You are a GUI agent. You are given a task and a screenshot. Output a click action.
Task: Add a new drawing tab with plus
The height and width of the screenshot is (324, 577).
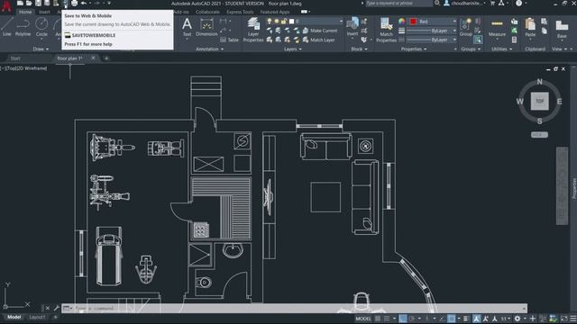click(106, 58)
